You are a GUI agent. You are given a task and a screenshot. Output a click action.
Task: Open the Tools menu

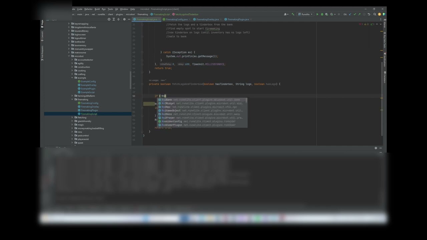click(110, 9)
